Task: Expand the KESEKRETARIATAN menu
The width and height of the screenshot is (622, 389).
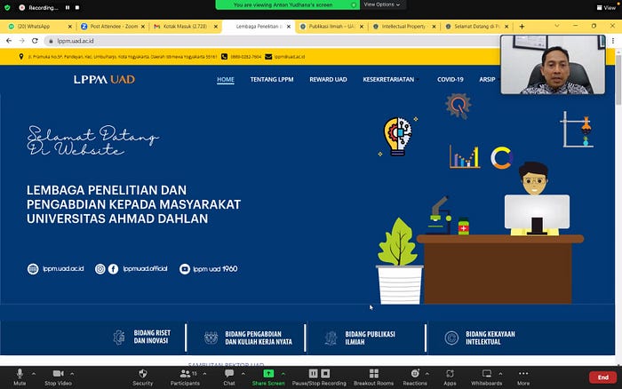Action: [x=390, y=79]
